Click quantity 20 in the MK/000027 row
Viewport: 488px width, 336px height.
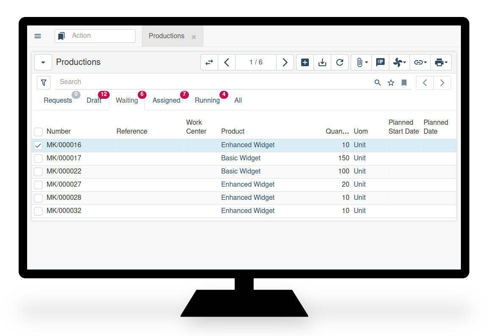tap(346, 184)
